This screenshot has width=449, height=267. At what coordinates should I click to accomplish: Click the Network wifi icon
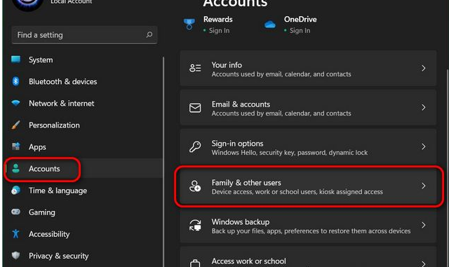tap(15, 103)
